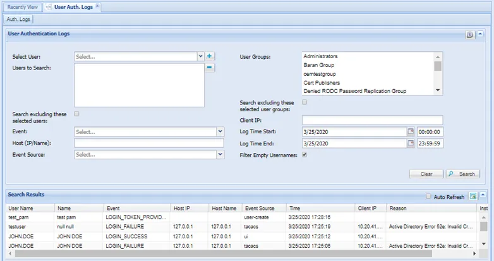Collapse the User Authentication Logs panel
494x261 pixels.
tap(480, 33)
